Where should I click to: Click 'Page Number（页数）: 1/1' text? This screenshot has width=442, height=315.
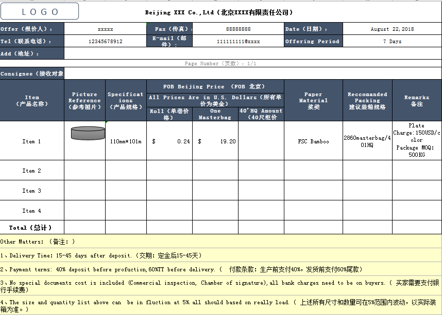pyautogui.click(x=220, y=64)
